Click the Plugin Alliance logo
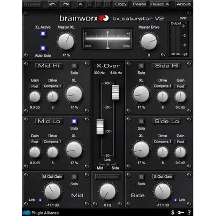Screen dimensions: 216x216 (x=41, y=213)
